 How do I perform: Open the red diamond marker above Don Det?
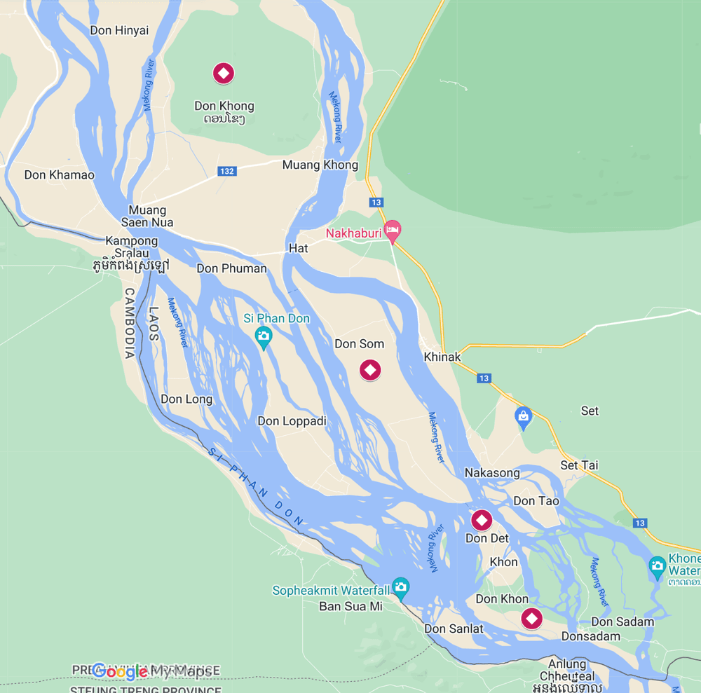coord(482,520)
